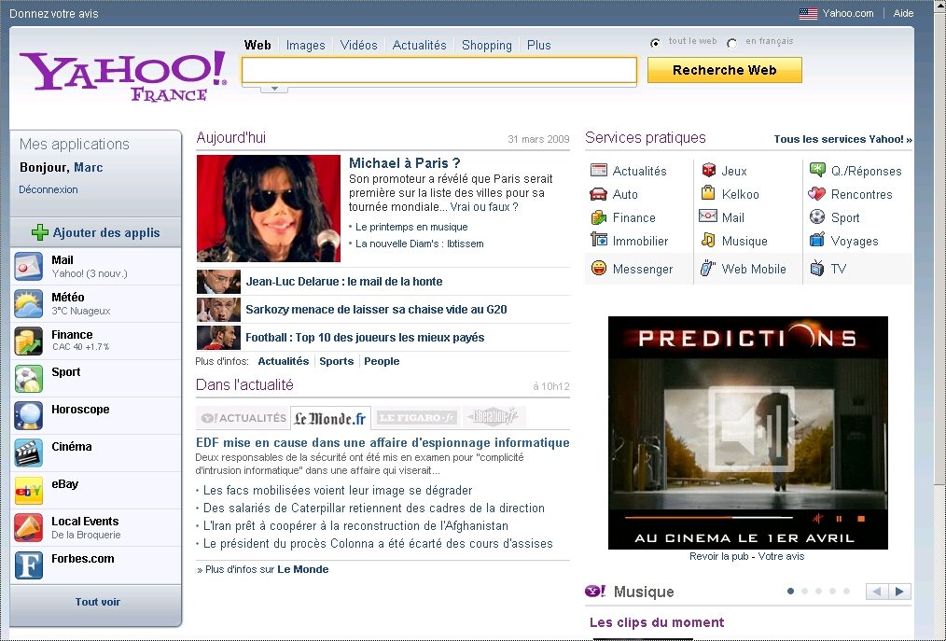This screenshot has height=641, width=946.
Task: Click the Web Mobile phone icon
Action: (x=708, y=268)
